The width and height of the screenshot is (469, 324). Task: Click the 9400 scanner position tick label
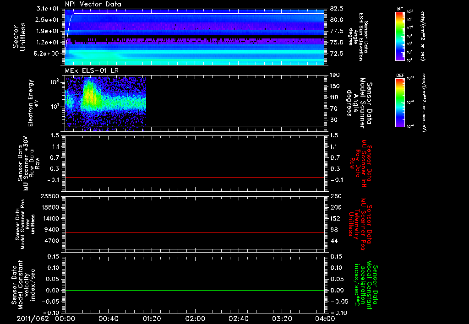(x=51, y=230)
